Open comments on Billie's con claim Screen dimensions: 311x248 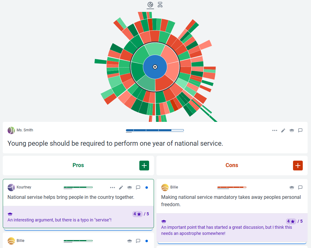pyautogui.click(x=300, y=188)
